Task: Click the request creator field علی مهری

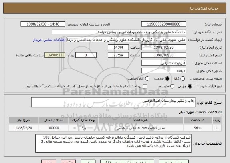Action: point(126,40)
